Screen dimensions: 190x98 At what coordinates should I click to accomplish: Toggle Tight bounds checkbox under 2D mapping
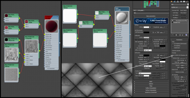pos(185,81)
